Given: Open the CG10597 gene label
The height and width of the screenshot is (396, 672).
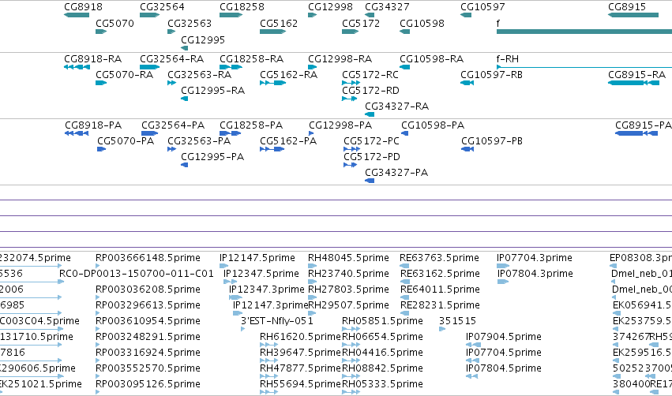Looking at the screenshot, I should pyautogui.click(x=482, y=7).
